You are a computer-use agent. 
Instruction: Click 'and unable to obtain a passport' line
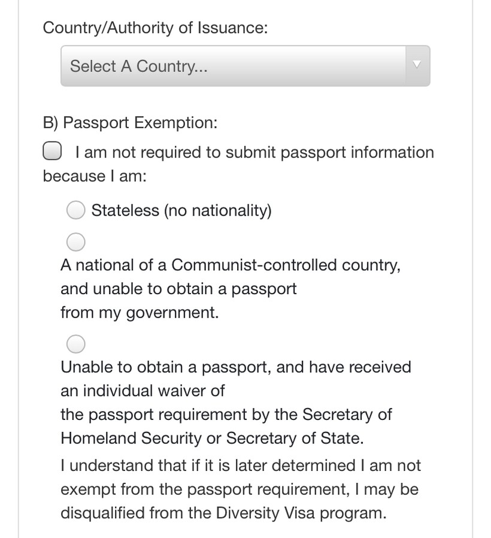point(178,289)
